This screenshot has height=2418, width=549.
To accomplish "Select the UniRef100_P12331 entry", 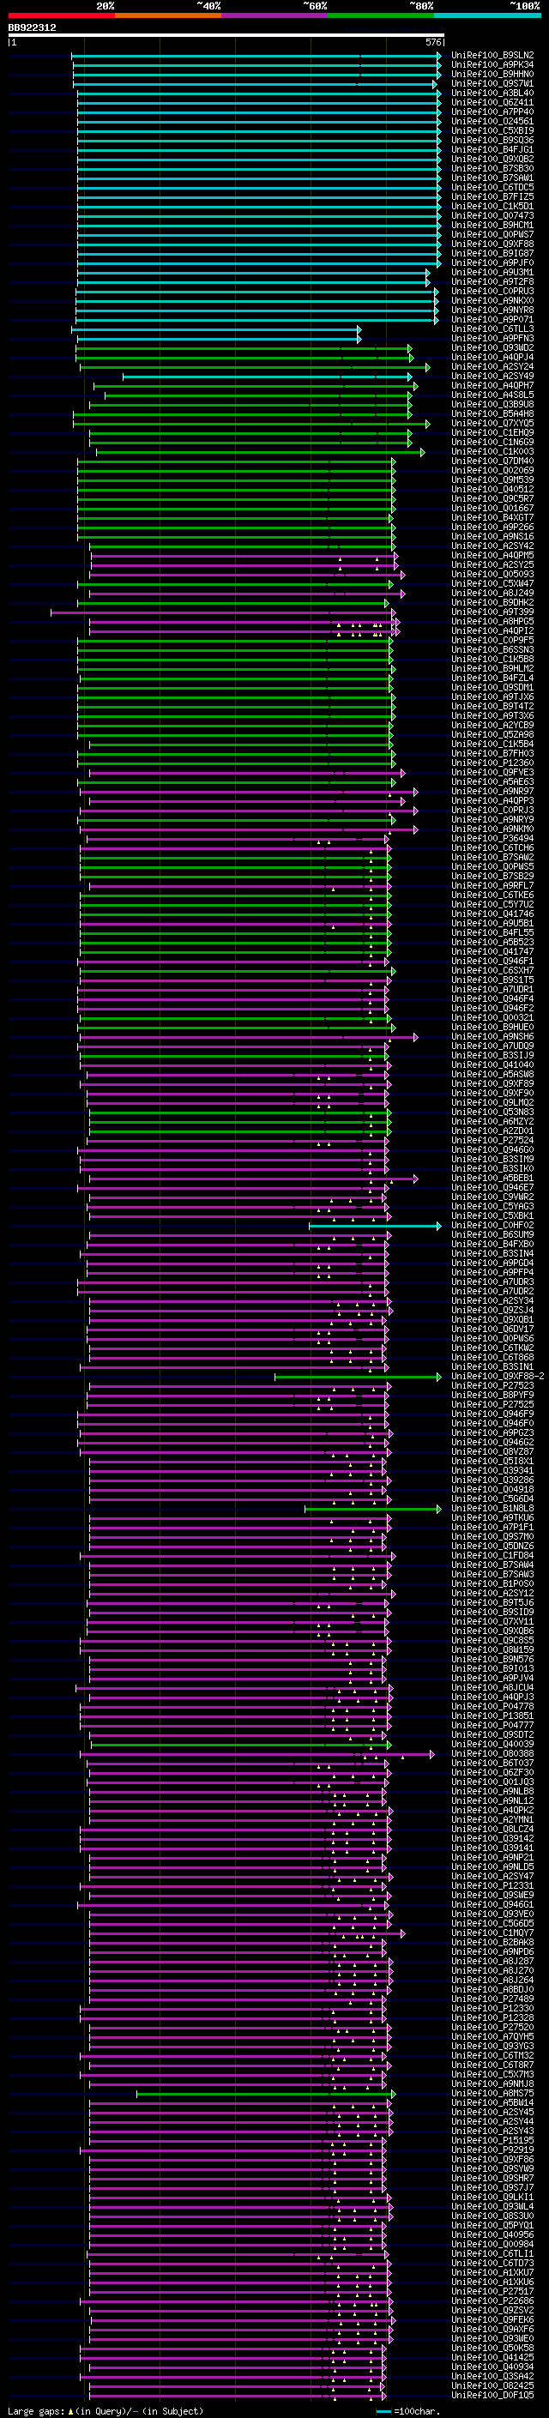I will tap(492, 1884).
